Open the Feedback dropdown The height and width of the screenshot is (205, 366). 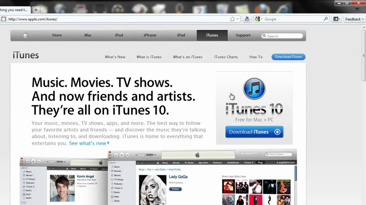(354, 19)
